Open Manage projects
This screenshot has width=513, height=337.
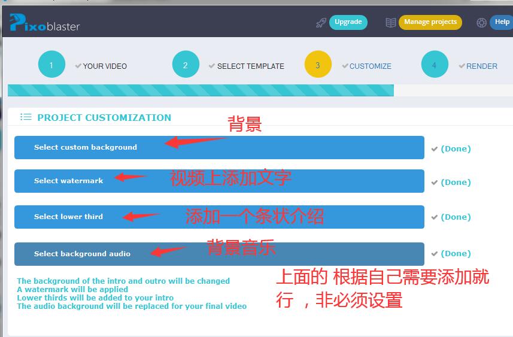[430, 22]
